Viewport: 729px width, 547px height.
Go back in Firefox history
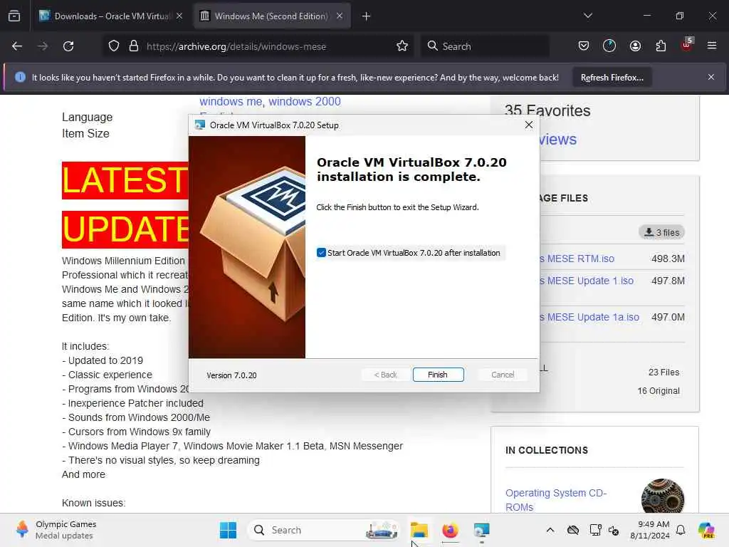tap(17, 46)
